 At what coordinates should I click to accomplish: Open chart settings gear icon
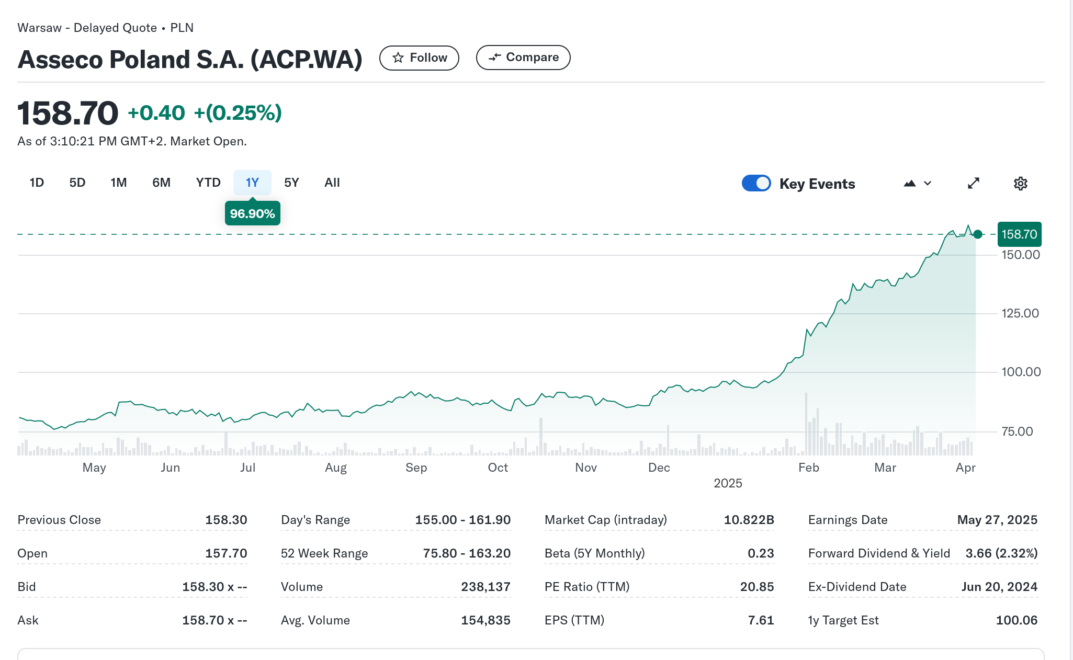(x=1020, y=184)
